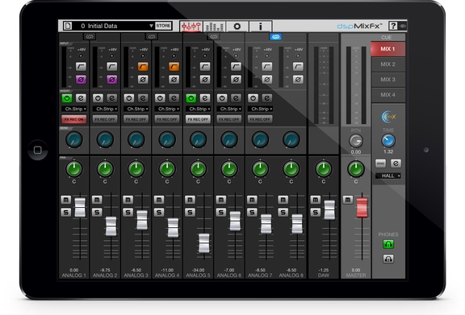This screenshot has width=465, height=315.
Task: Select MIX 1 cue
Action: [x=387, y=49]
